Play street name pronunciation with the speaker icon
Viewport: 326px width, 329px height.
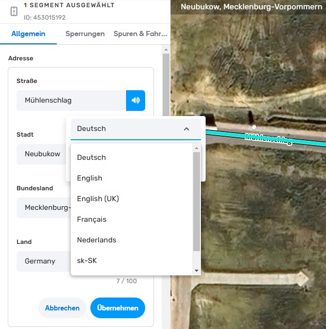click(x=135, y=101)
